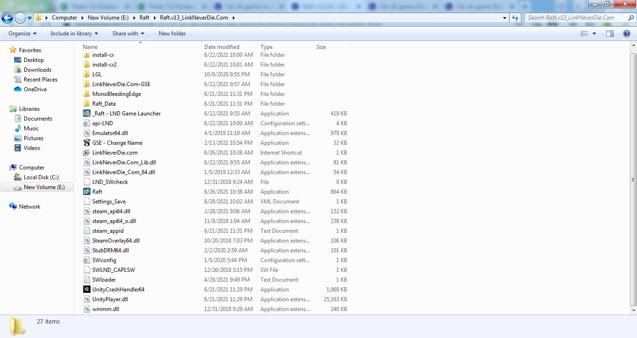Open the Help question mark icon

point(627,34)
